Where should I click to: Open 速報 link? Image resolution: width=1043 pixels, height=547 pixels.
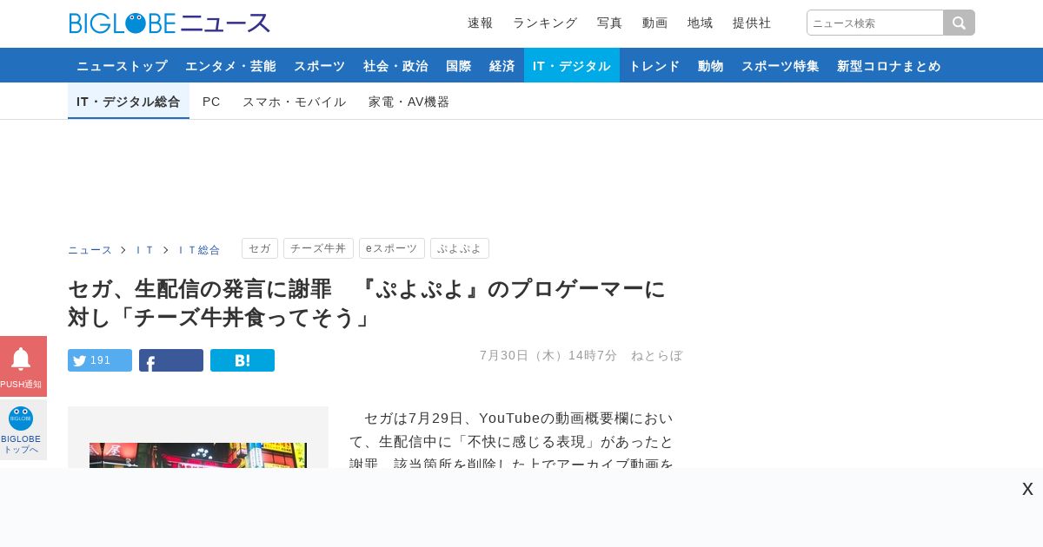480,23
